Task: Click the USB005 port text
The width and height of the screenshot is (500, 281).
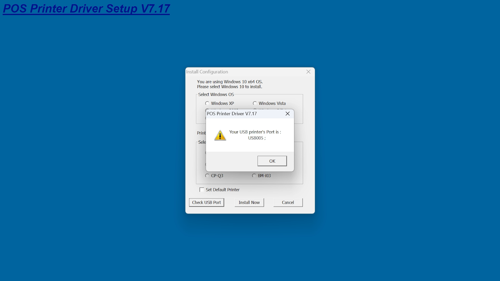Action: pyautogui.click(x=257, y=138)
